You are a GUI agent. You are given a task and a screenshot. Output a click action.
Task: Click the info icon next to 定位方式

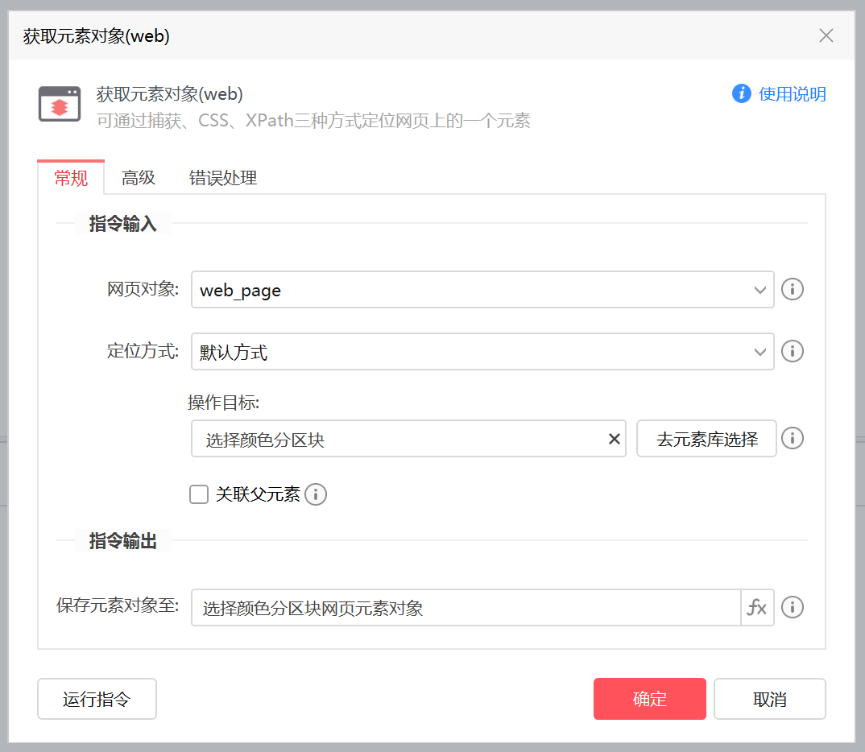pyautogui.click(x=793, y=352)
